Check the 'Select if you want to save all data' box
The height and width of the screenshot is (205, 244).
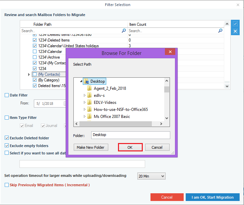(x=7, y=153)
